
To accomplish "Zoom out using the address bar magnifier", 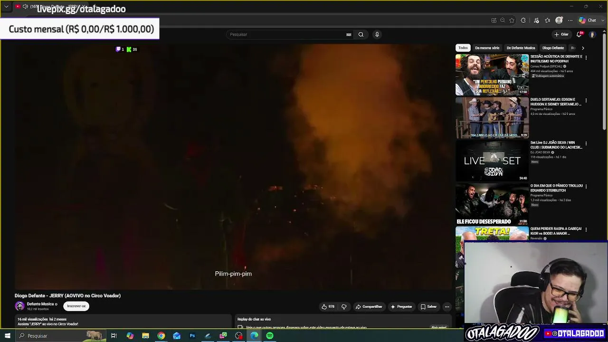I will 503,20.
